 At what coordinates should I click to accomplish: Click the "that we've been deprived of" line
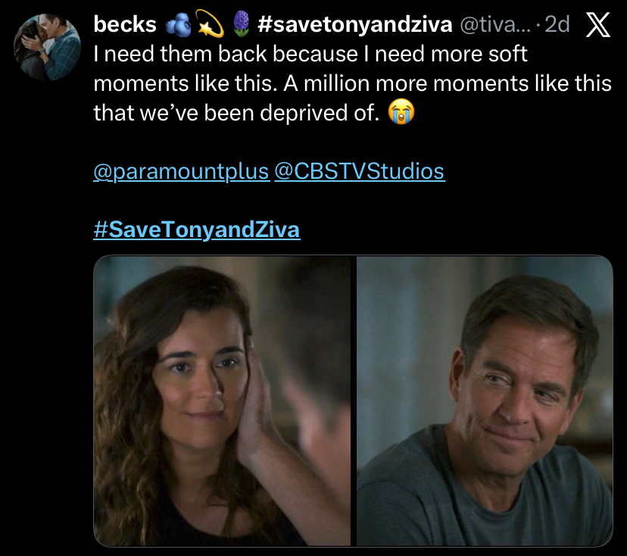235,113
